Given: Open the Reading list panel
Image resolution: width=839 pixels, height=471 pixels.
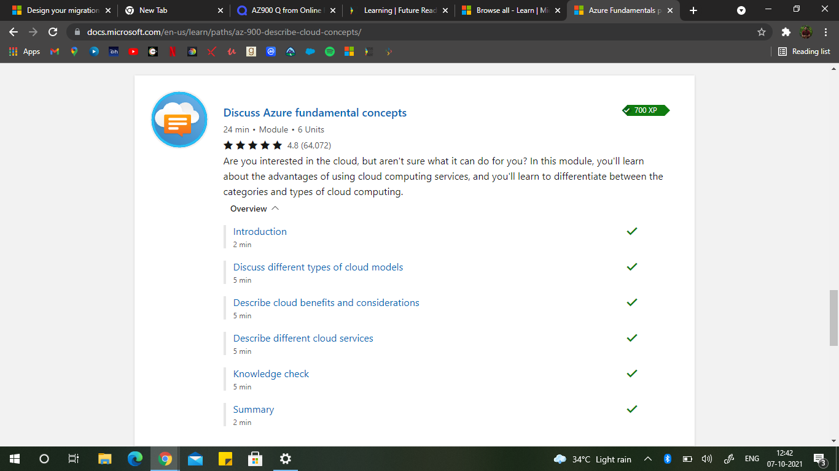Looking at the screenshot, I should tap(804, 52).
